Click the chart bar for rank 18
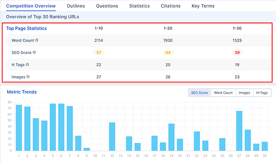The image size is (276, 164). click(163, 147)
